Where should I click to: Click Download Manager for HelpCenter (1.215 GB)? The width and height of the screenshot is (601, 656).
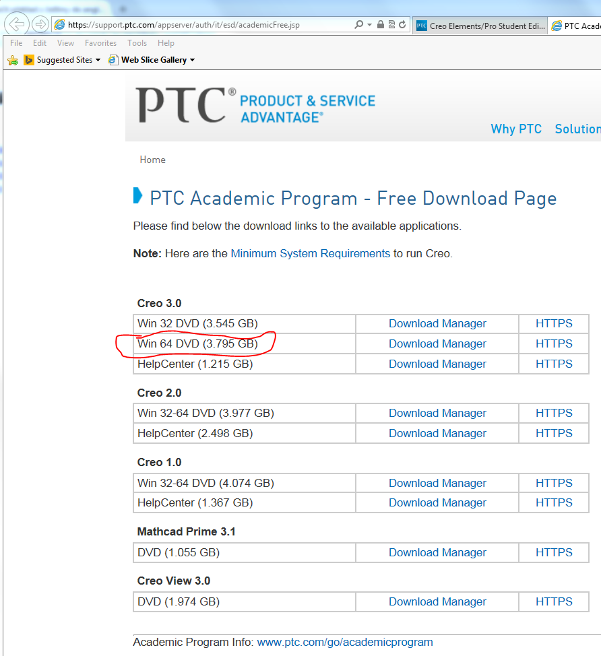(x=437, y=364)
